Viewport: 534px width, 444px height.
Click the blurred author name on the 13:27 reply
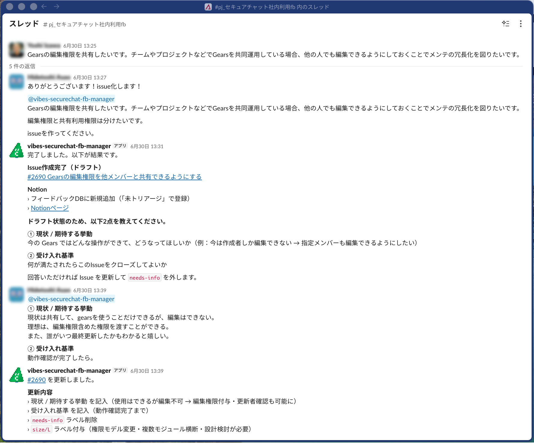click(x=49, y=77)
